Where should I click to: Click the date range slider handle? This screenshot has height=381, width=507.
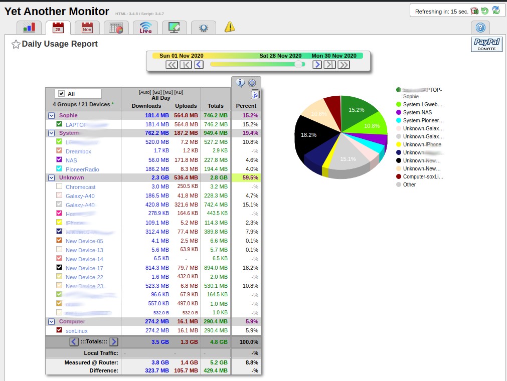tap(298, 64)
